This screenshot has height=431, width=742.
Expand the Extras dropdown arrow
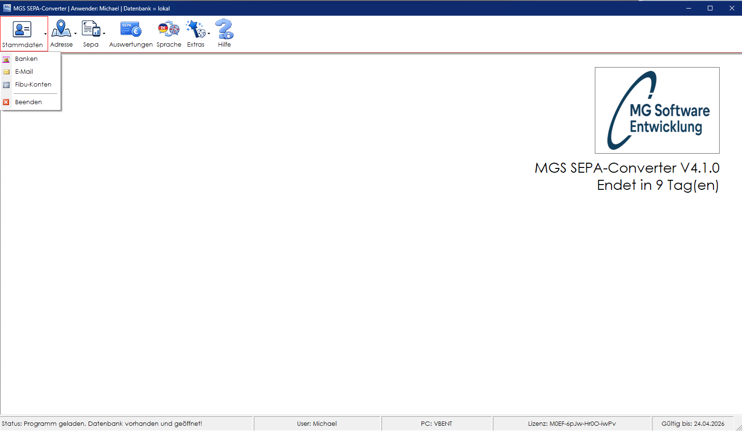[209, 34]
